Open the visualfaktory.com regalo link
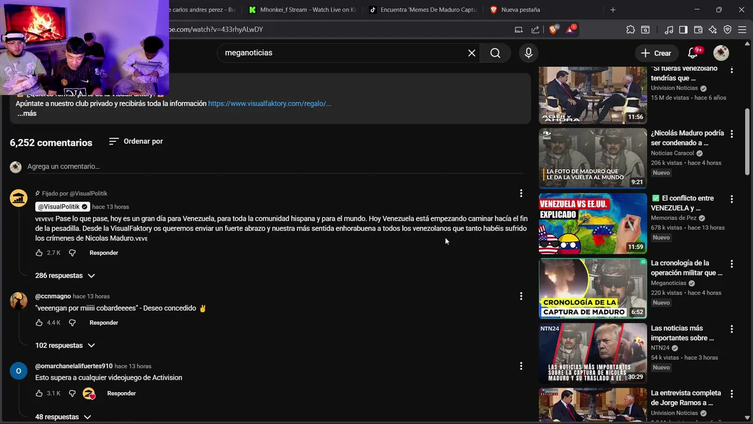This screenshot has width=753, height=424. [269, 104]
